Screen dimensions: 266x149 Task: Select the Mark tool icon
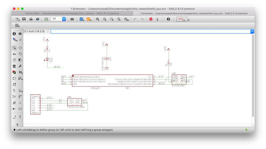20,40
